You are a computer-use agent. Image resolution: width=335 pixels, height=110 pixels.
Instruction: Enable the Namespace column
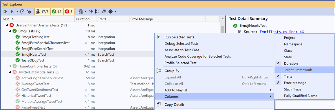click(x=304, y=44)
